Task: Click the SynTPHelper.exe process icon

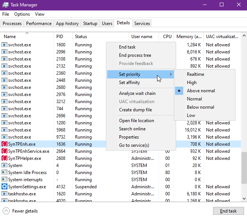Action: pos(4,158)
